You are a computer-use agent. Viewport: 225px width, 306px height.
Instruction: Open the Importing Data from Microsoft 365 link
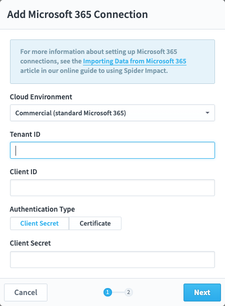click(x=134, y=61)
